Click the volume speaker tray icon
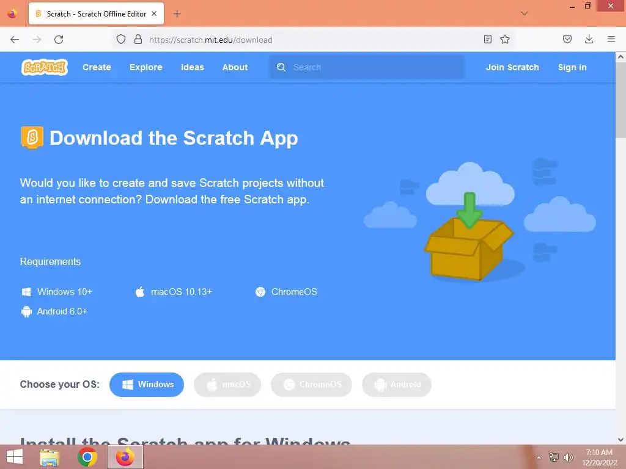This screenshot has width=626, height=469. point(568,457)
